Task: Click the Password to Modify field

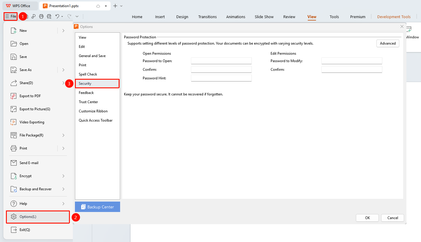Action: [x=352, y=61]
